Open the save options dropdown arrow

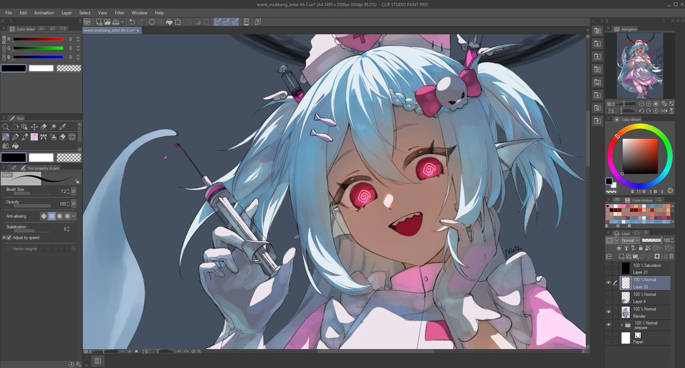122,22
